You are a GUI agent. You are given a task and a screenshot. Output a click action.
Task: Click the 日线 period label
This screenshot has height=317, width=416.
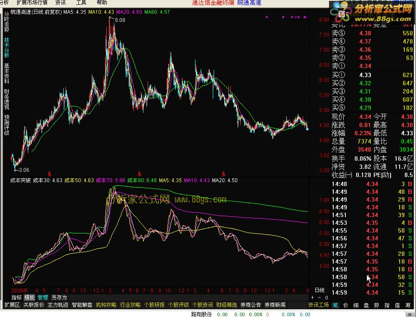click(x=320, y=290)
